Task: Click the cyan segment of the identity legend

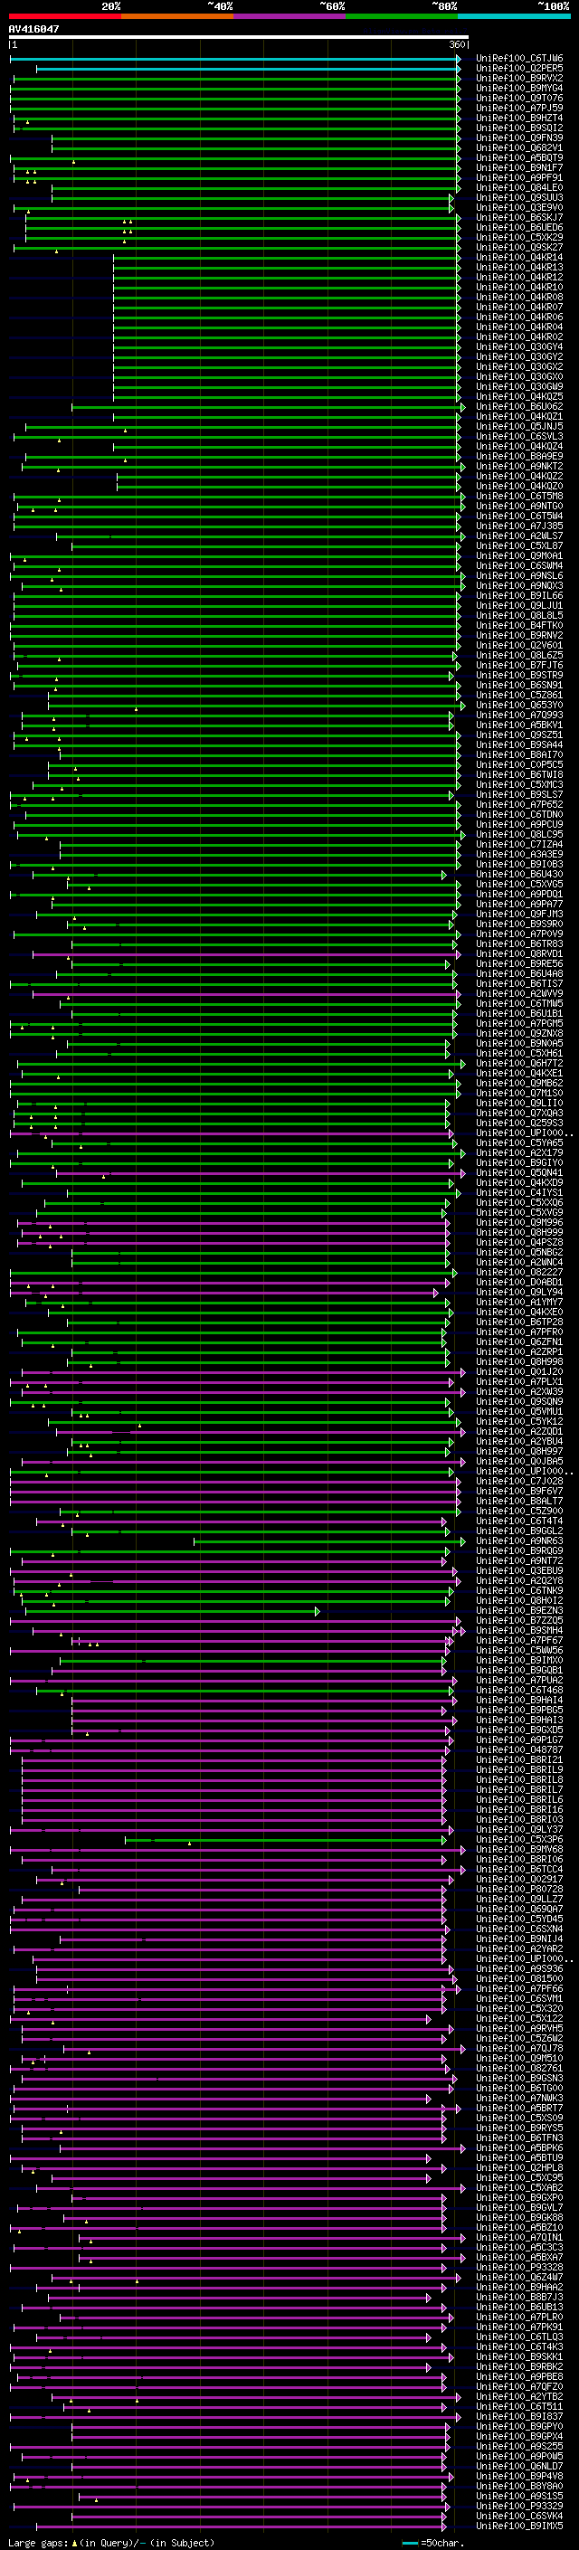Action: 514,16
